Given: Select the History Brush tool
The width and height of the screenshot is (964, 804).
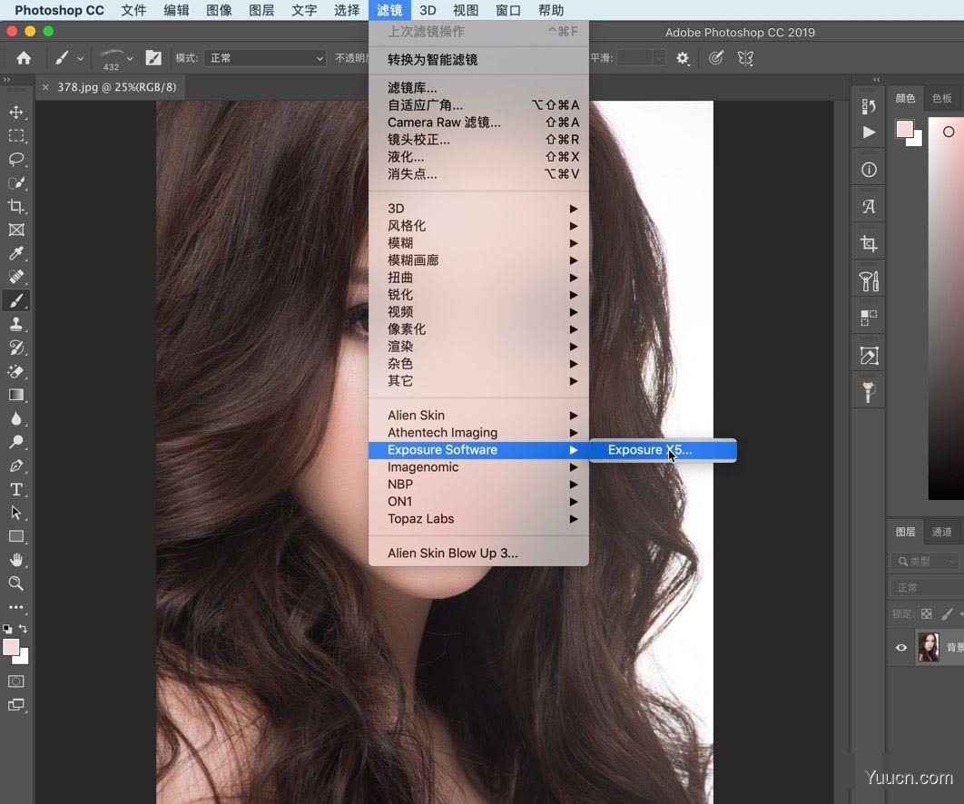Looking at the screenshot, I should (x=16, y=348).
